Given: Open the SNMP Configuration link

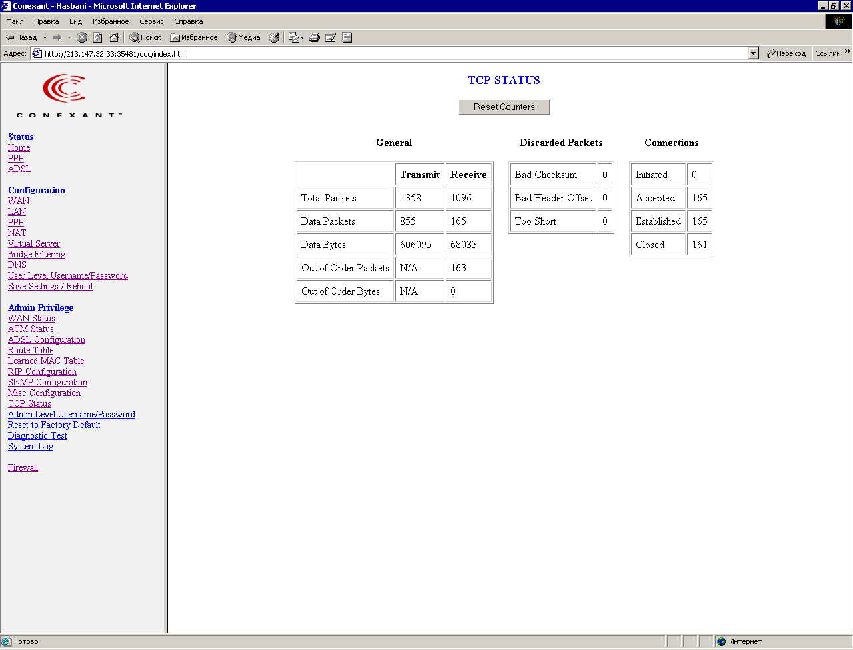Looking at the screenshot, I should coord(47,382).
